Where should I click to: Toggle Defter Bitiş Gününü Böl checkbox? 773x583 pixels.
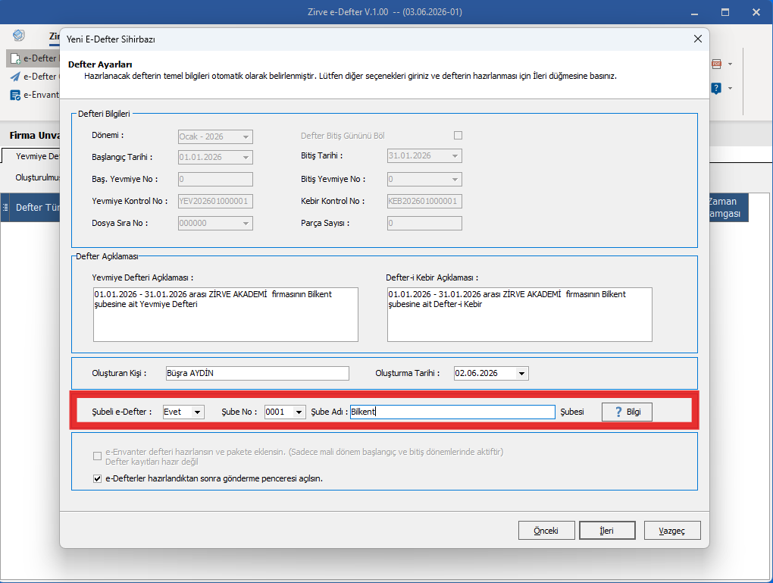point(458,136)
